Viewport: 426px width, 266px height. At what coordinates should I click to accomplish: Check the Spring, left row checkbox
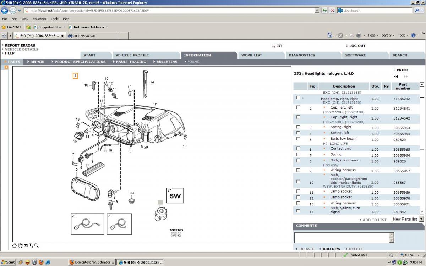point(298,133)
